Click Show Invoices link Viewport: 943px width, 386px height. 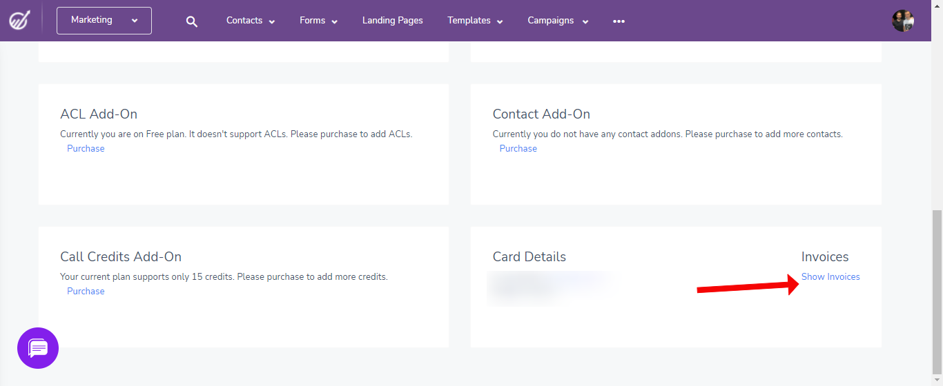[830, 276]
